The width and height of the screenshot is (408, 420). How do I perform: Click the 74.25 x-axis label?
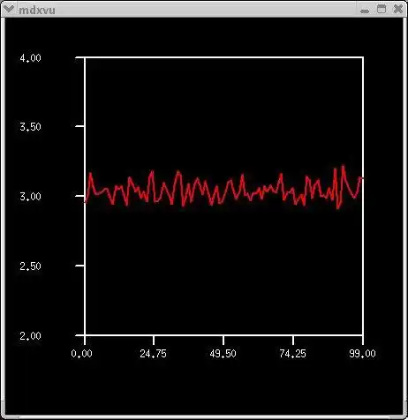click(x=292, y=354)
